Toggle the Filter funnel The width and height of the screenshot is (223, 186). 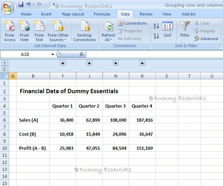(x=185, y=29)
